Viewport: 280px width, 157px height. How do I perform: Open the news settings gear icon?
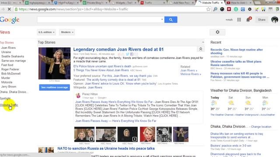(x=217, y=32)
